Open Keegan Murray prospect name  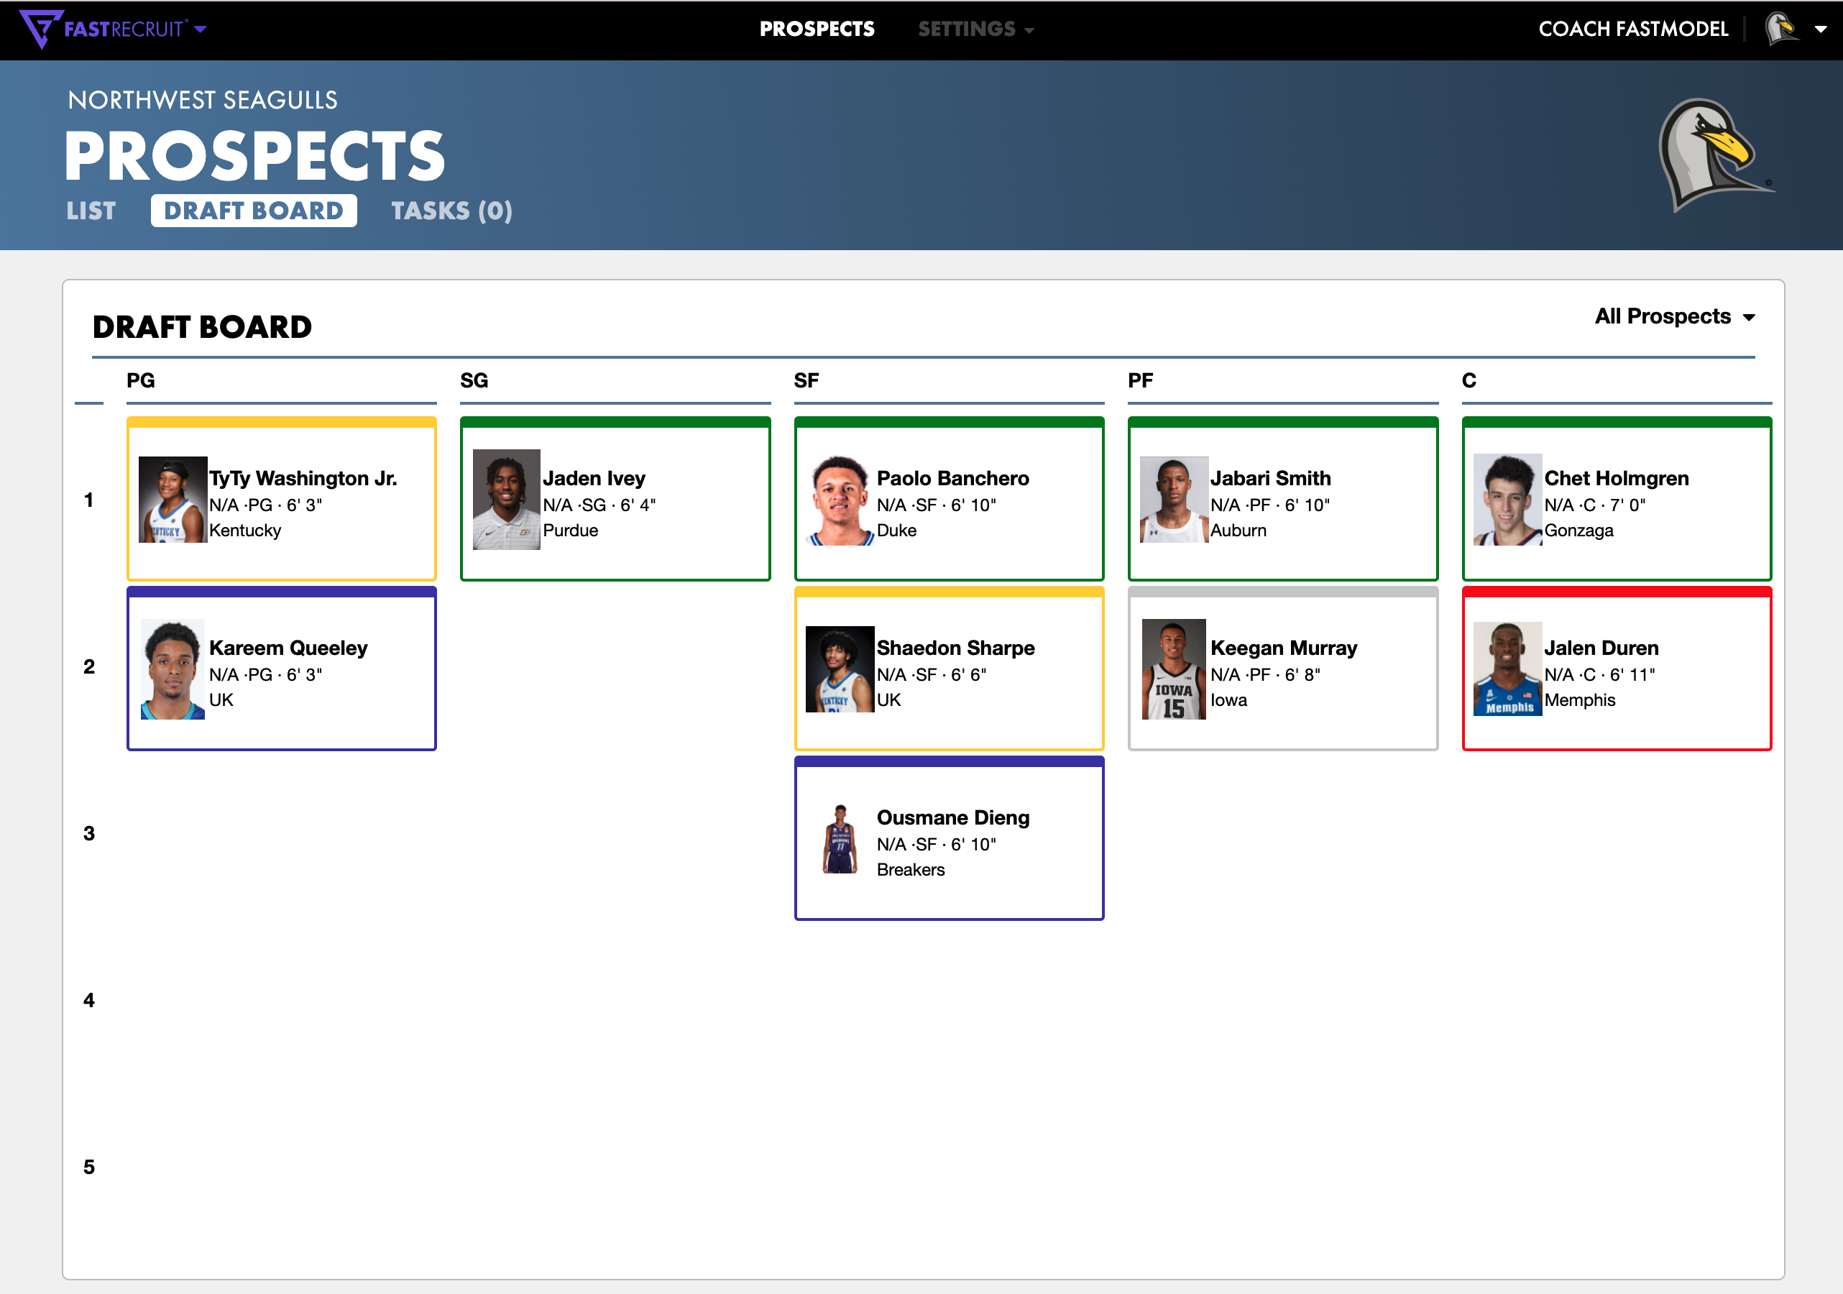1284,648
